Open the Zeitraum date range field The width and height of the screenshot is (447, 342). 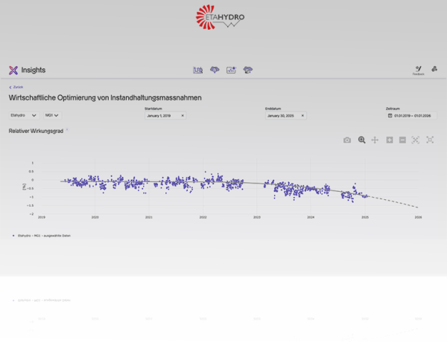411,115
